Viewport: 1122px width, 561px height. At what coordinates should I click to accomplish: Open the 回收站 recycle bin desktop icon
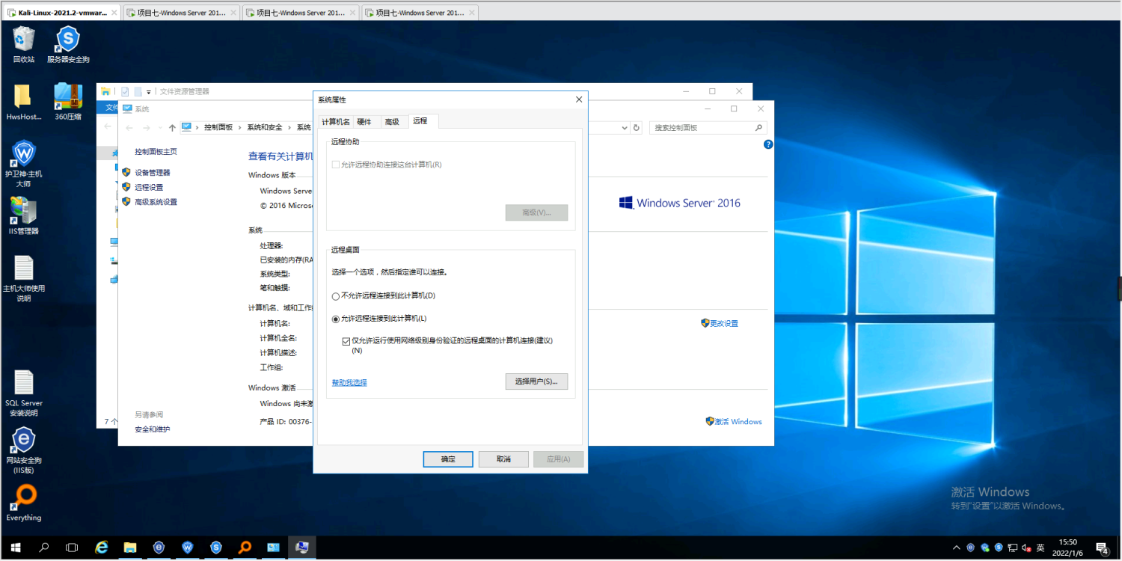tap(24, 45)
